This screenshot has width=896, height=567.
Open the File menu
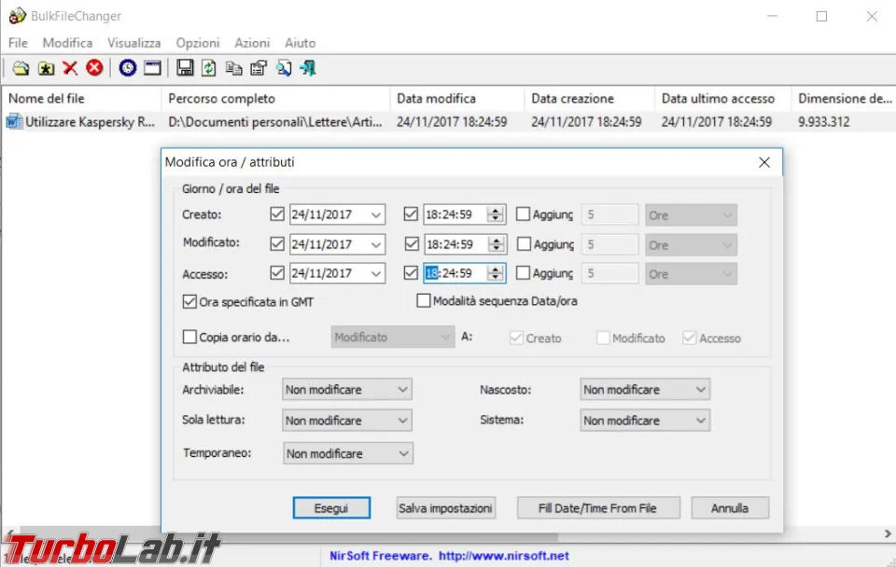pos(18,43)
